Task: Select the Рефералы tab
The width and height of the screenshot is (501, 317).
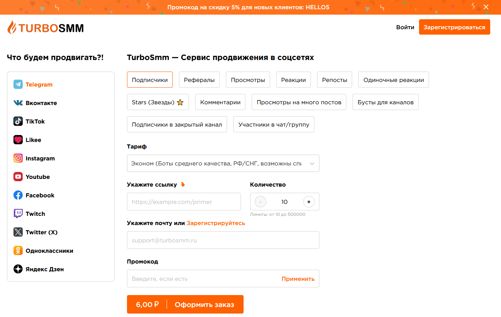Action: click(x=199, y=80)
